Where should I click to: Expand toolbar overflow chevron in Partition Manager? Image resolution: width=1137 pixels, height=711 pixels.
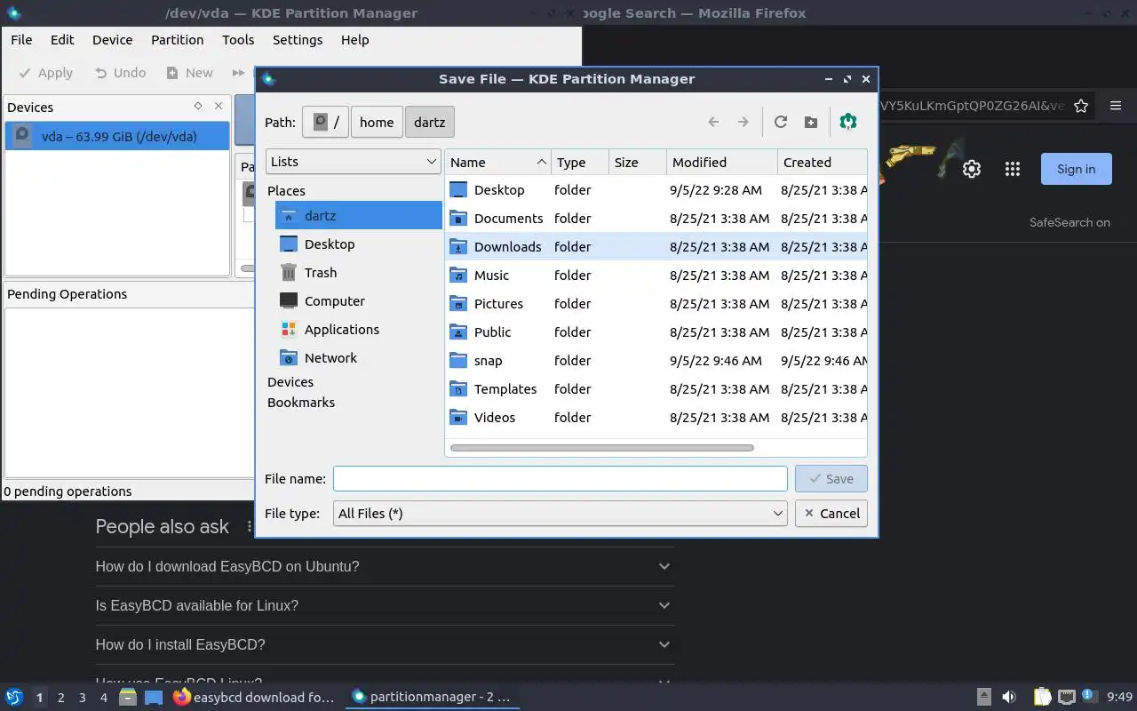[x=238, y=73]
